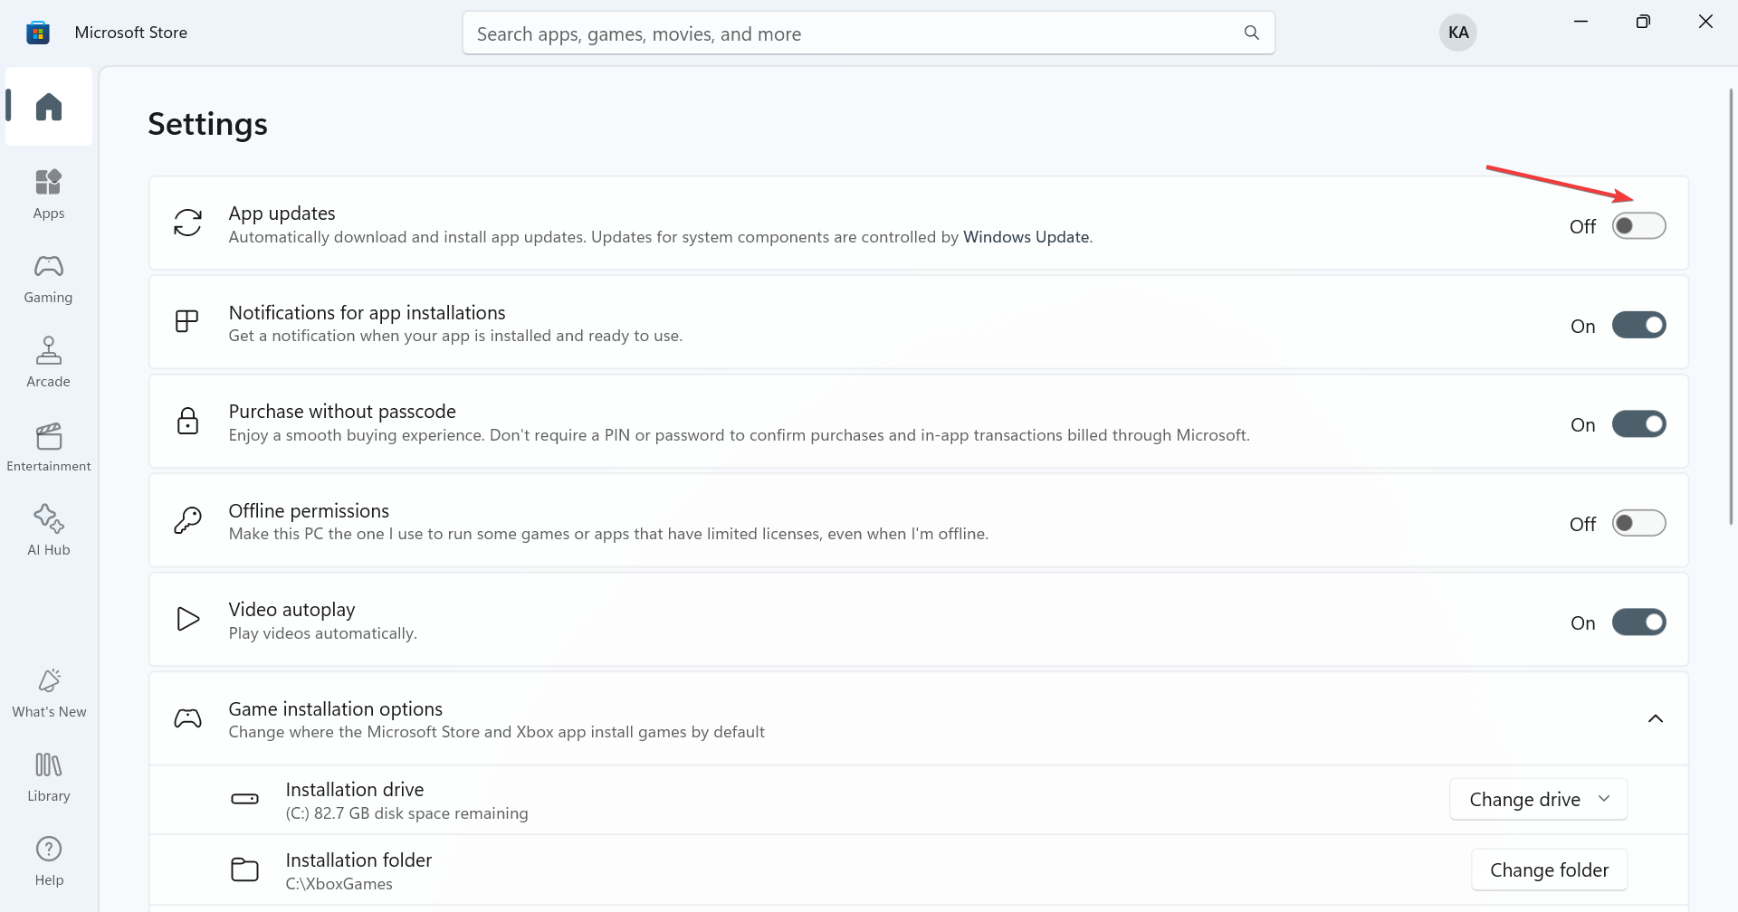Open the Home sidebar icon
The height and width of the screenshot is (912, 1738).
click(x=49, y=107)
